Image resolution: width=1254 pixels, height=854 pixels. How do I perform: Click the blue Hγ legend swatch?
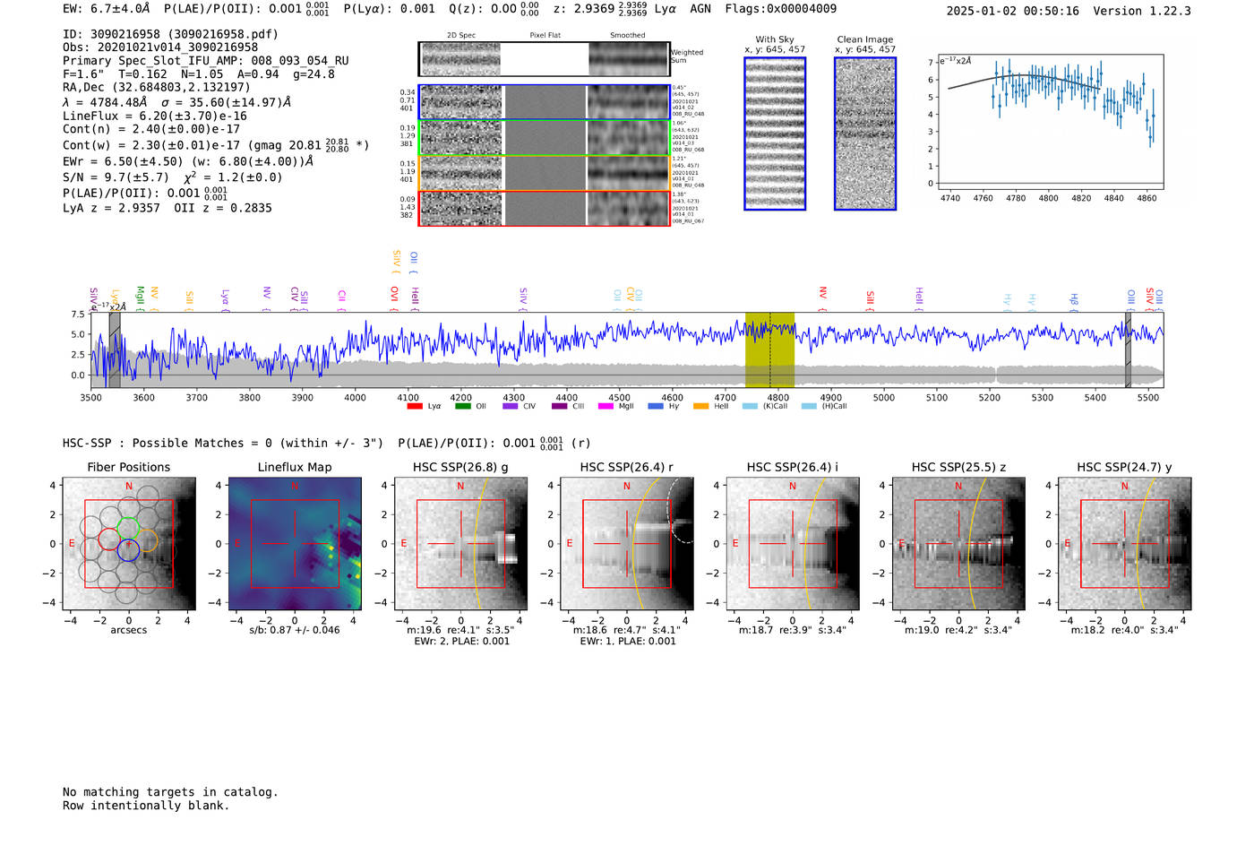(656, 406)
